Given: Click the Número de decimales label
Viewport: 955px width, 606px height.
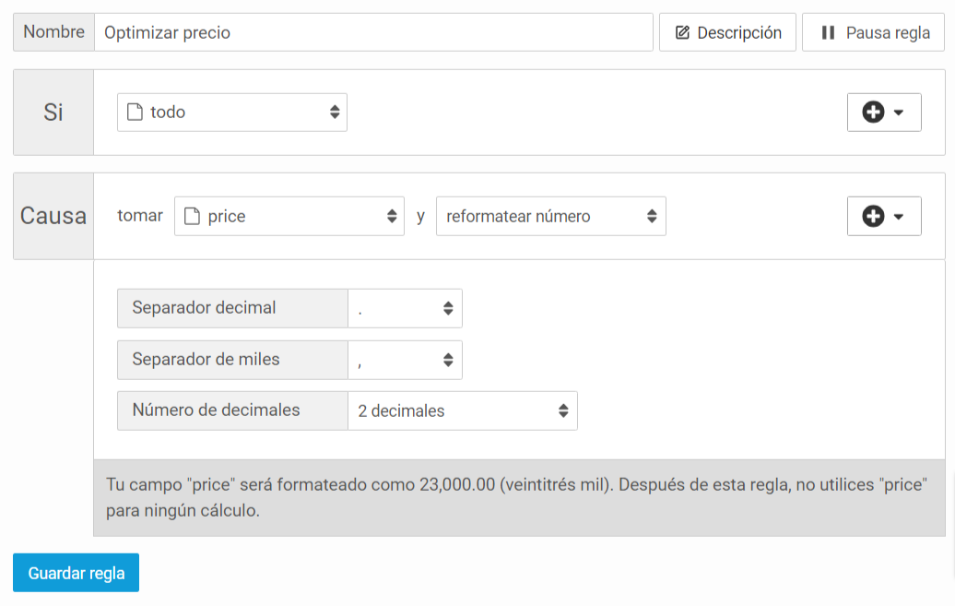Looking at the screenshot, I should point(232,410).
